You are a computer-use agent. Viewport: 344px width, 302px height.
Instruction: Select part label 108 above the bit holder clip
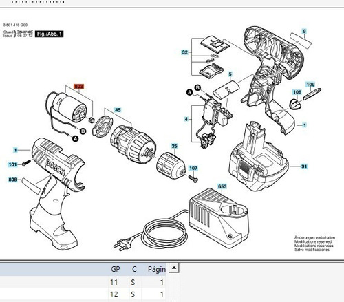pos(297,92)
